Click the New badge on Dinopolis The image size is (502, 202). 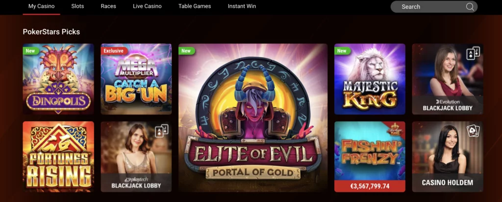(x=30, y=50)
